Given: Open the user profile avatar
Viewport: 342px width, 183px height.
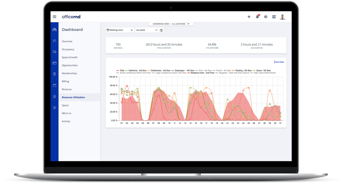Looking at the screenshot, I should coord(283,17).
